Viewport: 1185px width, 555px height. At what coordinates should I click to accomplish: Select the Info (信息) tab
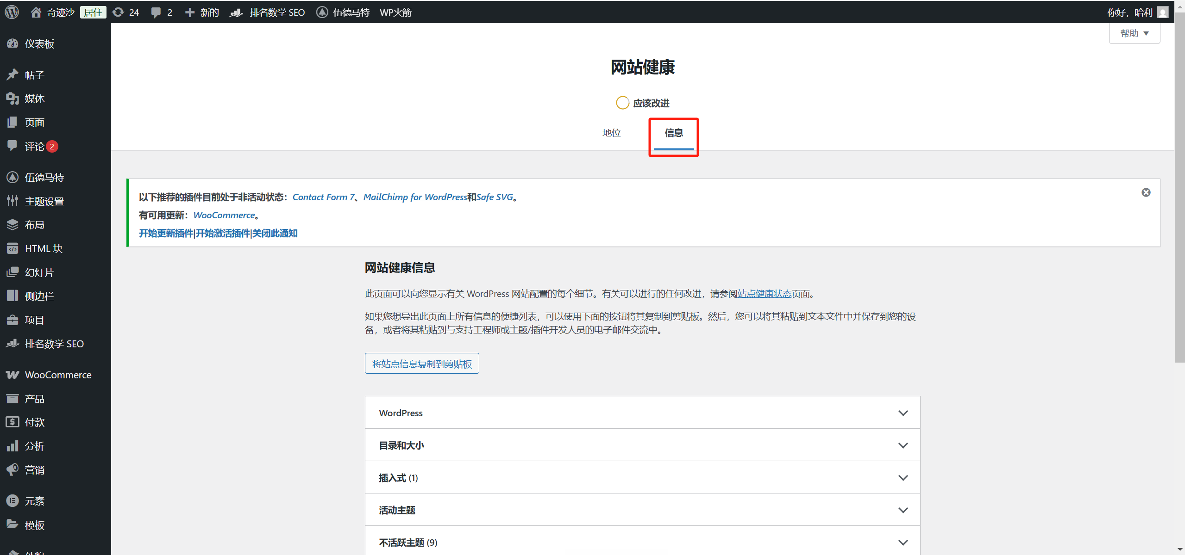[x=673, y=133]
